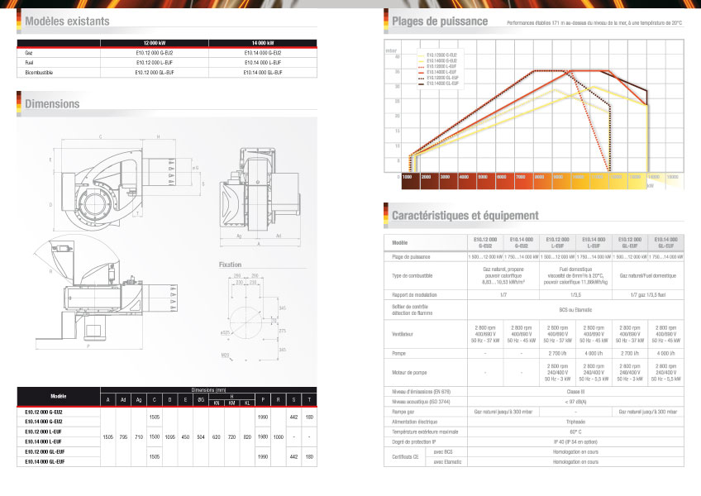This screenshot has height=496, width=701.
Task: Click the "Dimensions (mm)" table header
Action: pyautogui.click(x=209, y=390)
